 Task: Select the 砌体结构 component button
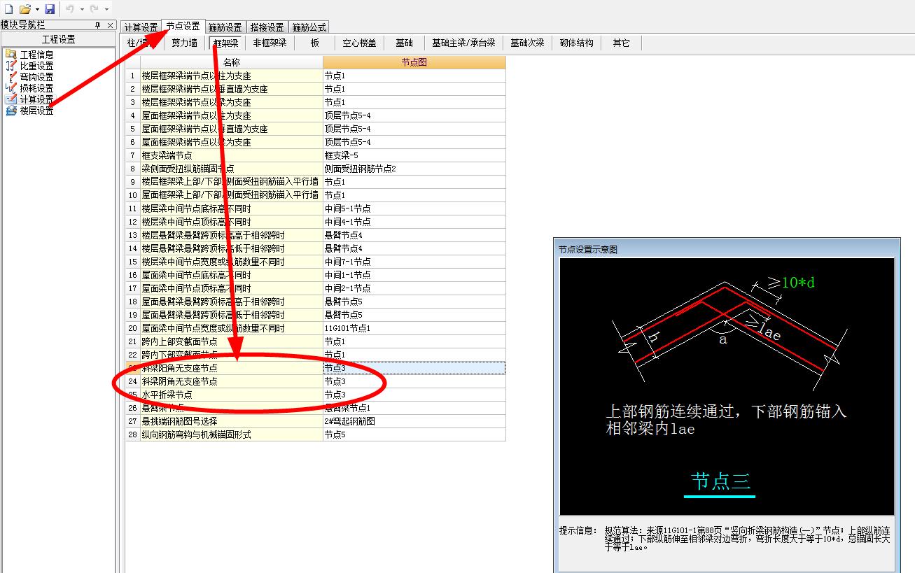(576, 43)
